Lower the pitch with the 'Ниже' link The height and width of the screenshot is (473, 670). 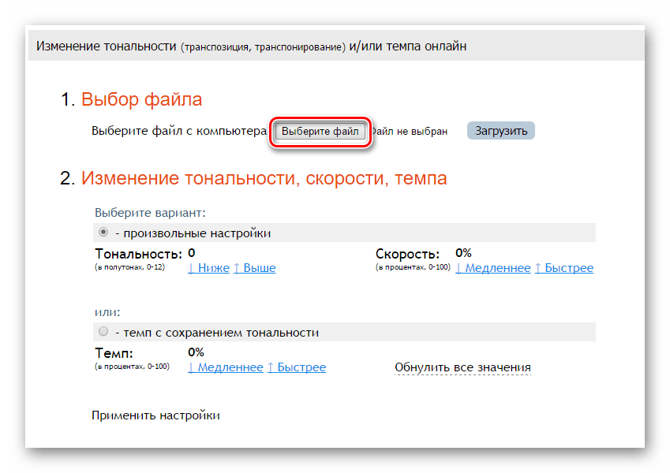pyautogui.click(x=208, y=268)
